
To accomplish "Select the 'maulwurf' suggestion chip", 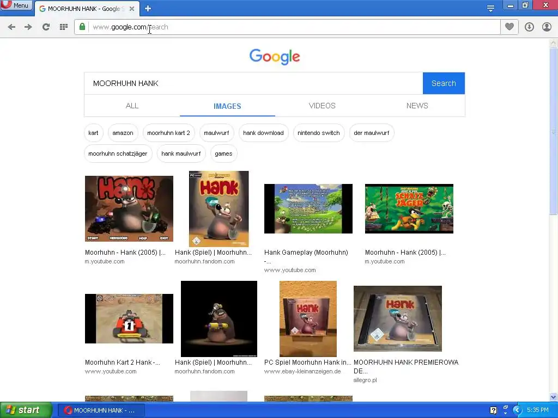I will pos(216,133).
